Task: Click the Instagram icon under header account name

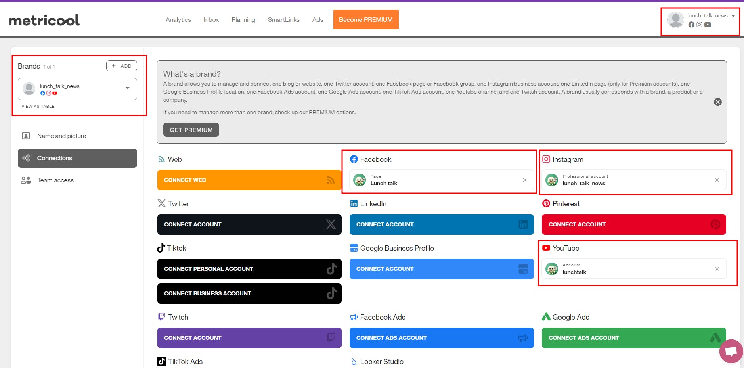Action: (699, 25)
